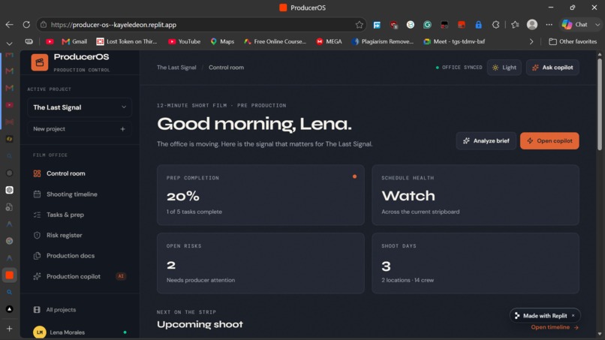Show more bookmarks with chevron arrow
This screenshot has width=605, height=340.
[531, 41]
